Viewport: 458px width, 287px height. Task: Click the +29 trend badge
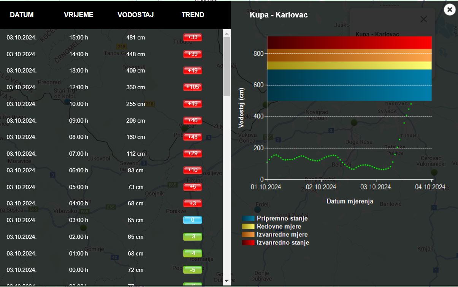193,153
